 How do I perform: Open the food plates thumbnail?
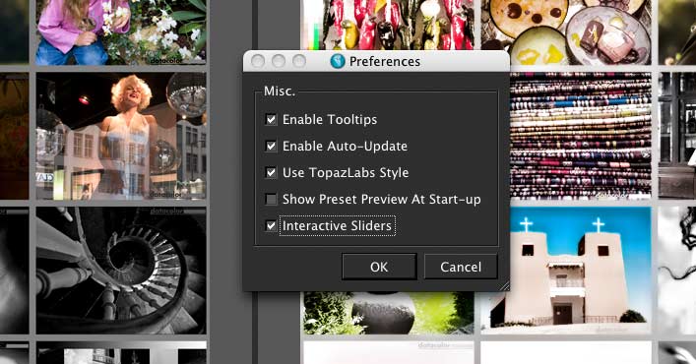pos(566,31)
